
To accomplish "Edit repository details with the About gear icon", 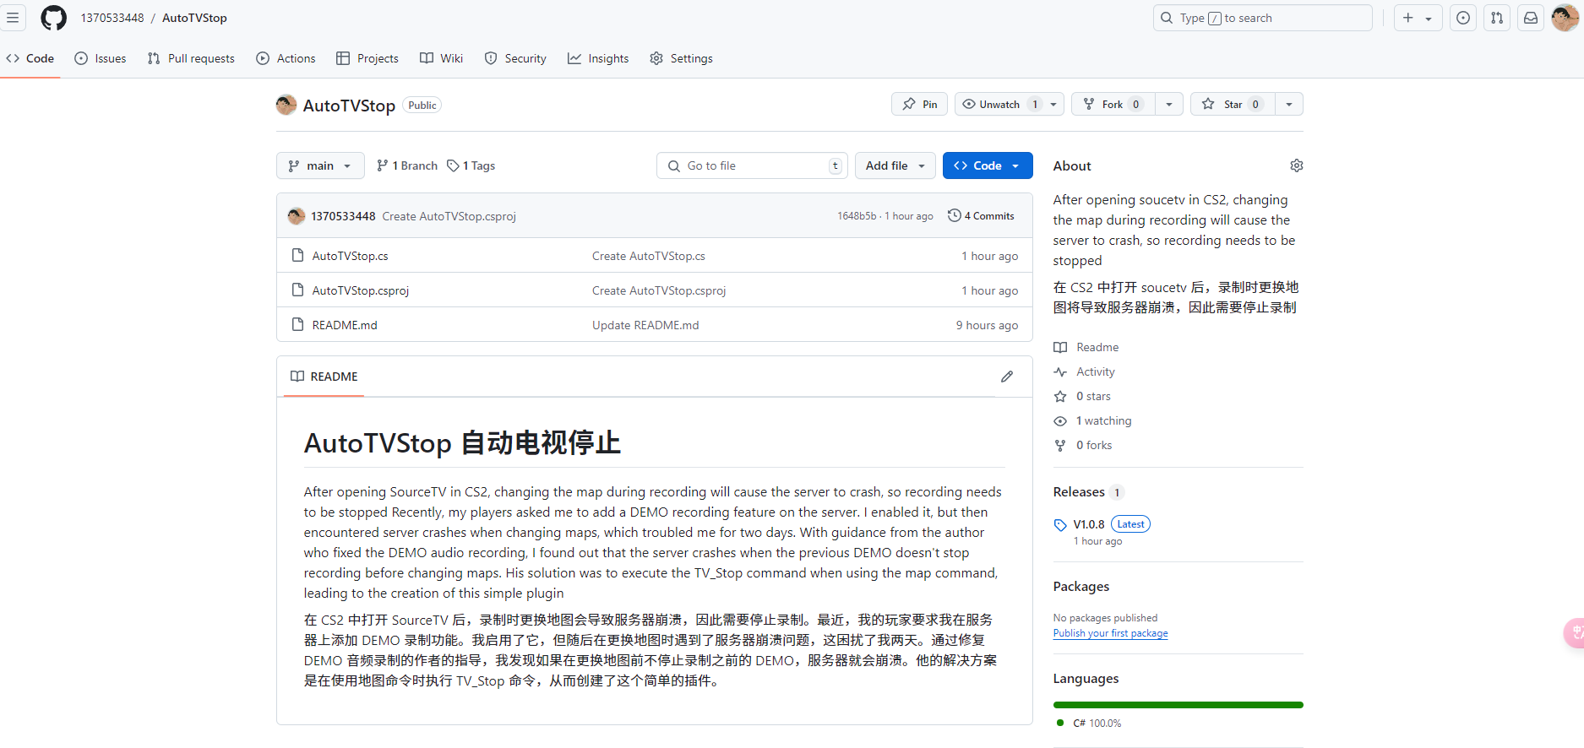I will pyautogui.click(x=1296, y=165).
